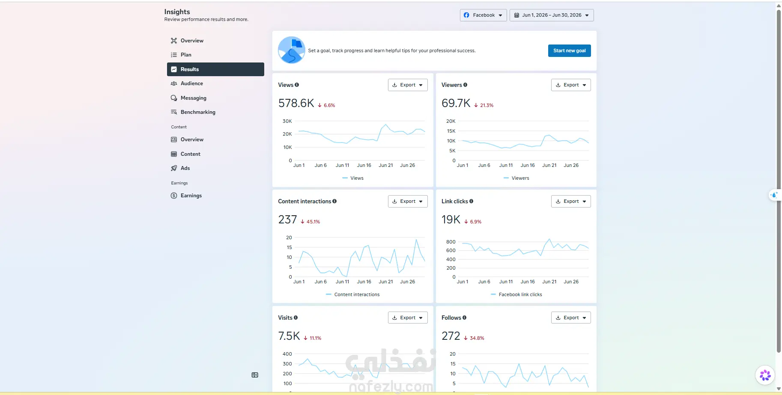Screen dimensions: 782x395
Task: Toggle the Facebook link clicks legend
Action: (516, 294)
